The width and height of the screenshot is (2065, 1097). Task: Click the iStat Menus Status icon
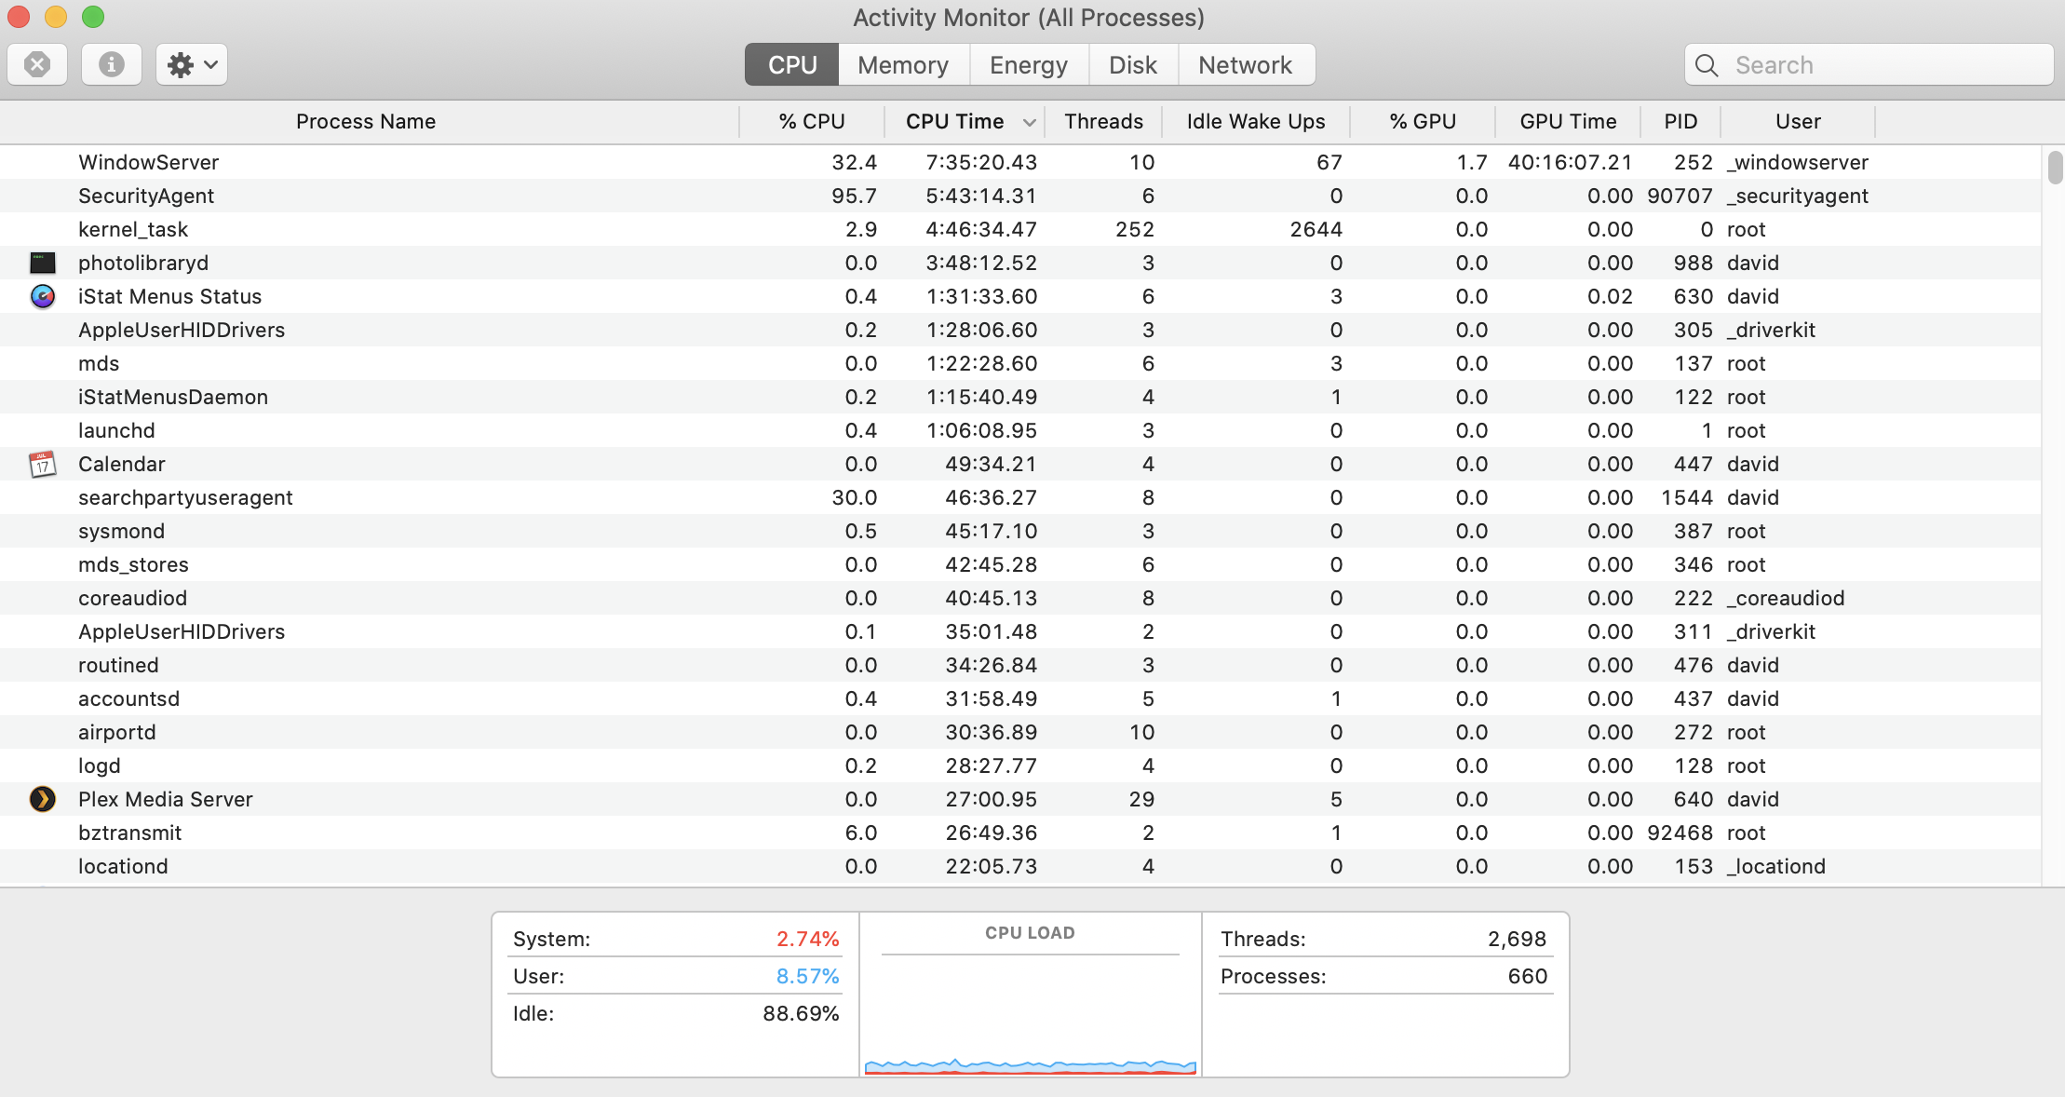(x=43, y=296)
